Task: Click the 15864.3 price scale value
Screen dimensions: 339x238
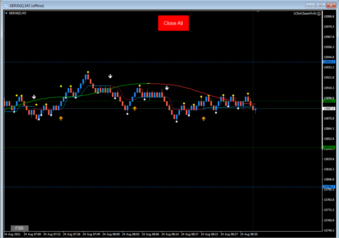Action: click(x=329, y=129)
